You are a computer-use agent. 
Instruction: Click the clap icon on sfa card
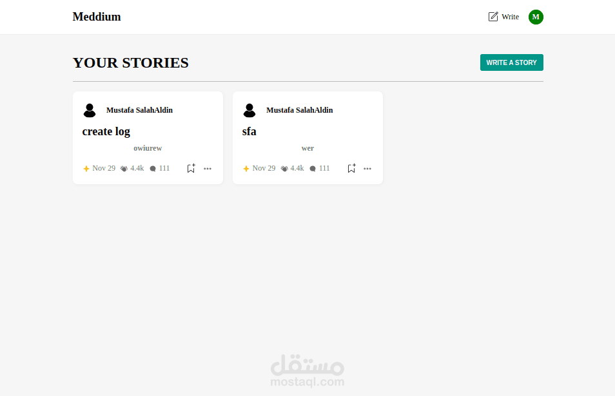284,169
